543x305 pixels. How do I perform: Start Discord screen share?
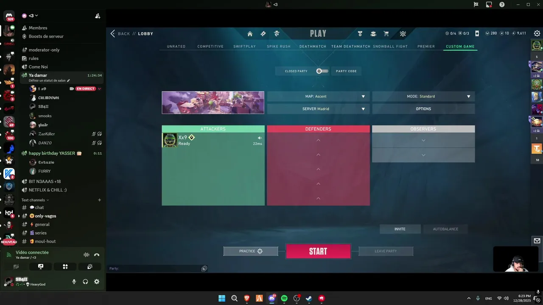(x=41, y=266)
